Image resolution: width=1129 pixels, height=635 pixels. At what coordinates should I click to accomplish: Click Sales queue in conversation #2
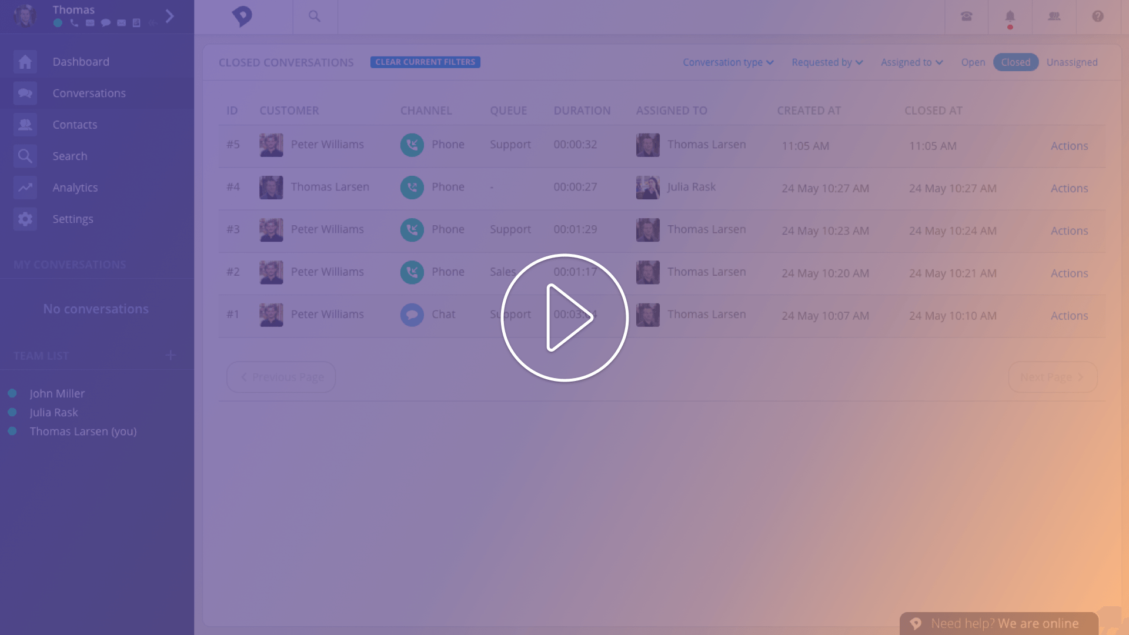[x=503, y=272]
